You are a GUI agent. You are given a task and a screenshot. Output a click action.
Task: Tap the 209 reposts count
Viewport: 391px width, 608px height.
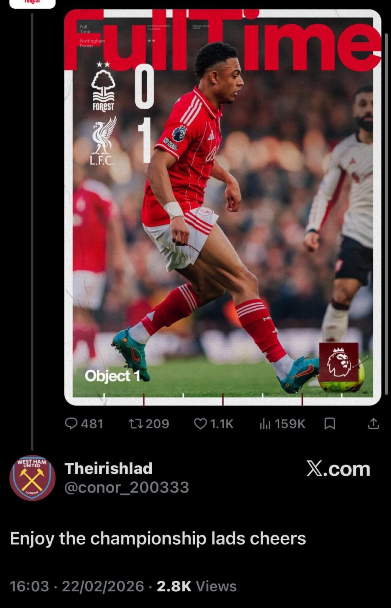click(157, 424)
